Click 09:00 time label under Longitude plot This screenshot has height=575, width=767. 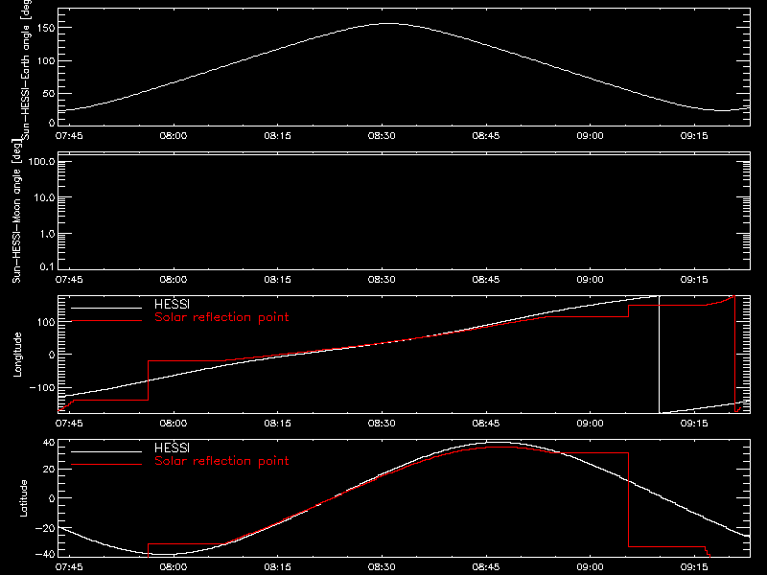590,424
